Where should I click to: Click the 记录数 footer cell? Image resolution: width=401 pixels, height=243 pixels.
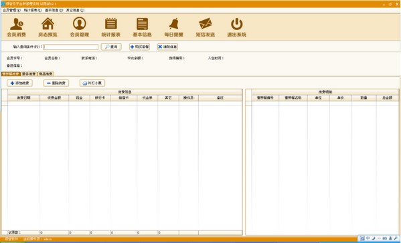pos(24,232)
